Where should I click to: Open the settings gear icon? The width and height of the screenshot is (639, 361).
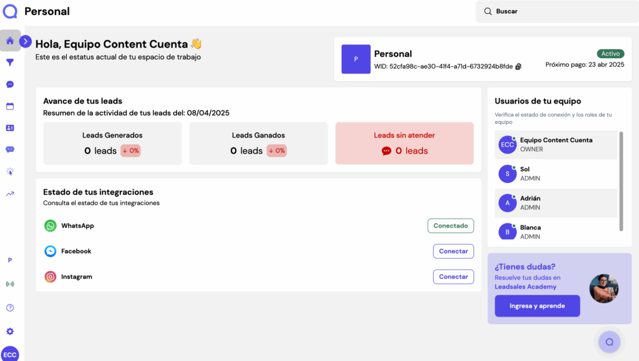10,332
